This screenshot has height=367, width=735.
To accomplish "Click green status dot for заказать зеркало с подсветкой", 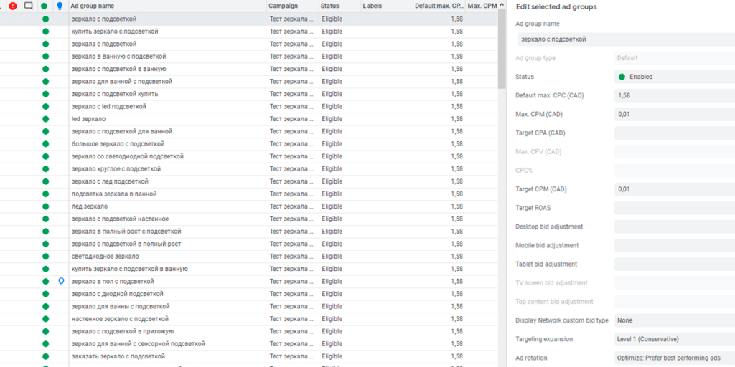I will [x=45, y=356].
